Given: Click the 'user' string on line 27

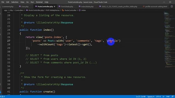Looking at the screenshot, I should pos(69,41).
